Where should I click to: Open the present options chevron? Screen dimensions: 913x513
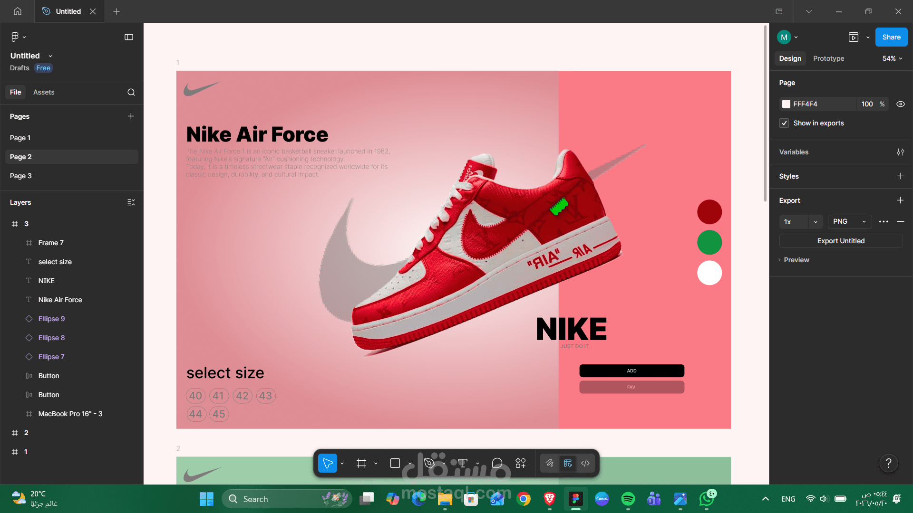(868, 37)
